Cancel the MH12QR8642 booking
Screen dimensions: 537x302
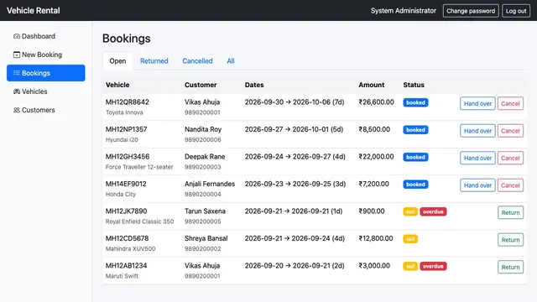[510, 103]
